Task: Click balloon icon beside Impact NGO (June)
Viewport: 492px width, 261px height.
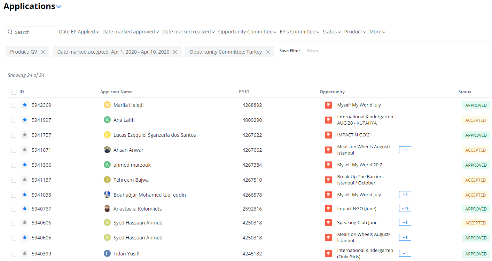Action: [x=328, y=208]
